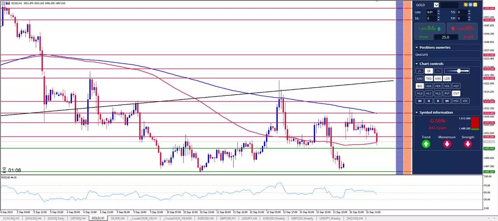Click the 1495.000 green price level label

[x=489, y=148]
